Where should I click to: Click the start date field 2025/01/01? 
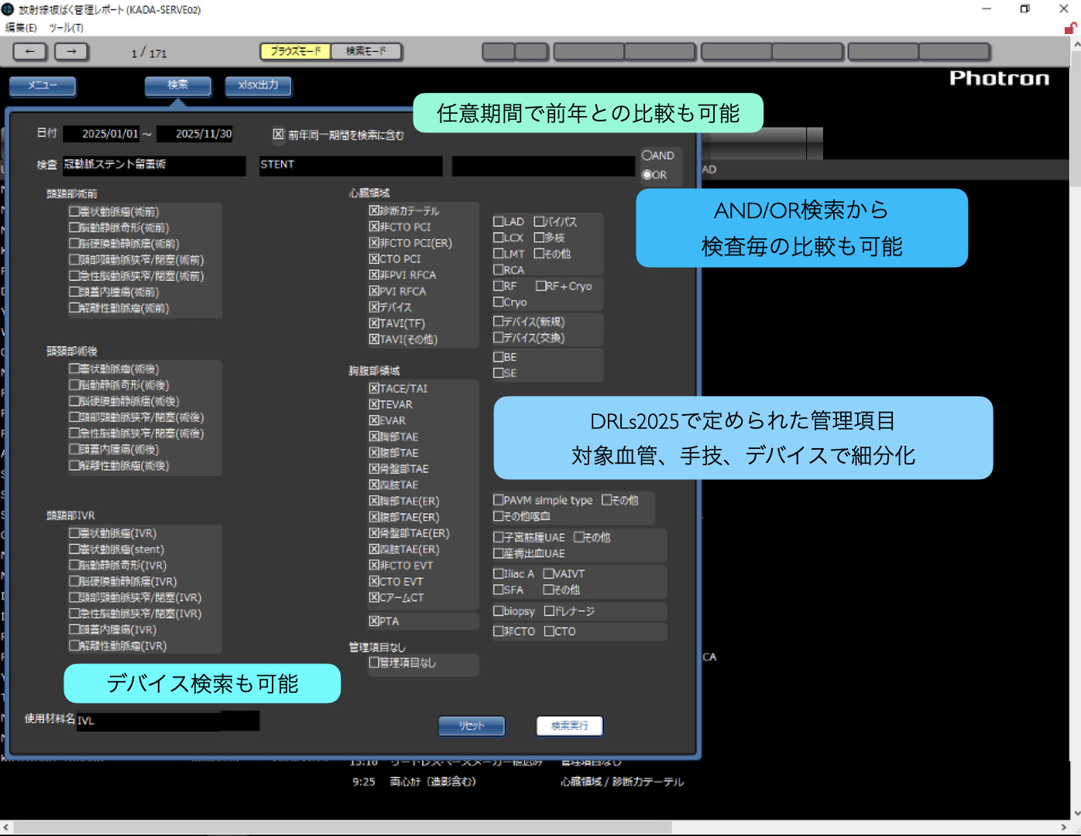[101, 134]
